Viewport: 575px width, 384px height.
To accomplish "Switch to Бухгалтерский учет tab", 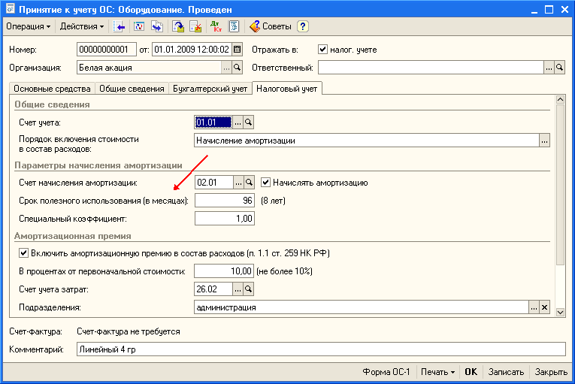I will pos(210,89).
